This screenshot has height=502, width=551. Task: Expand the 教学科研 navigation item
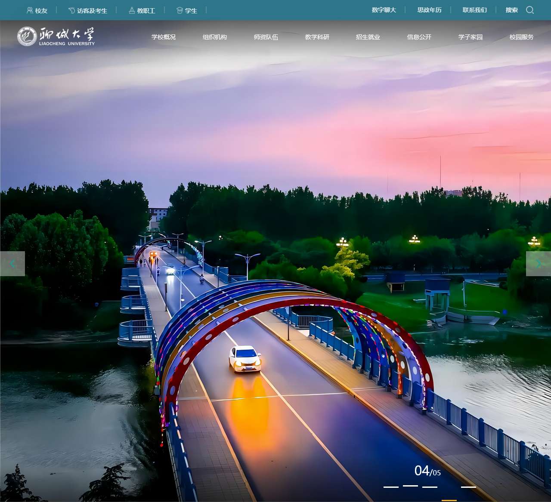pos(317,37)
